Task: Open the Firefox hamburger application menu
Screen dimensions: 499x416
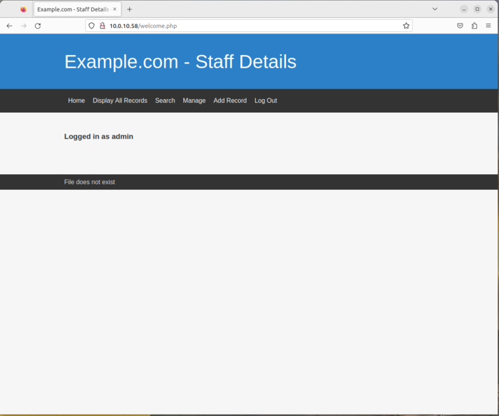Action: click(x=488, y=26)
